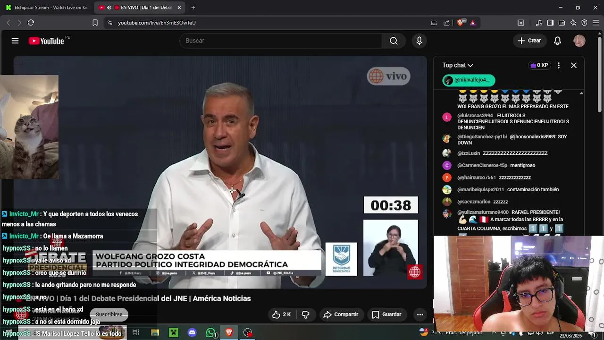This screenshot has width=604, height=340.
Task: Open Brave VPN shield icon
Action: [584, 23]
